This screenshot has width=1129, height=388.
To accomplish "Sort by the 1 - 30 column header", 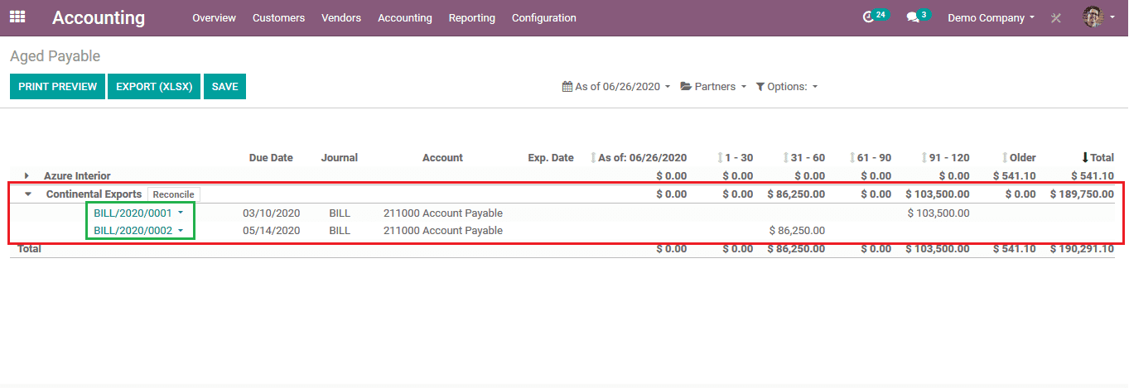I will coord(736,157).
